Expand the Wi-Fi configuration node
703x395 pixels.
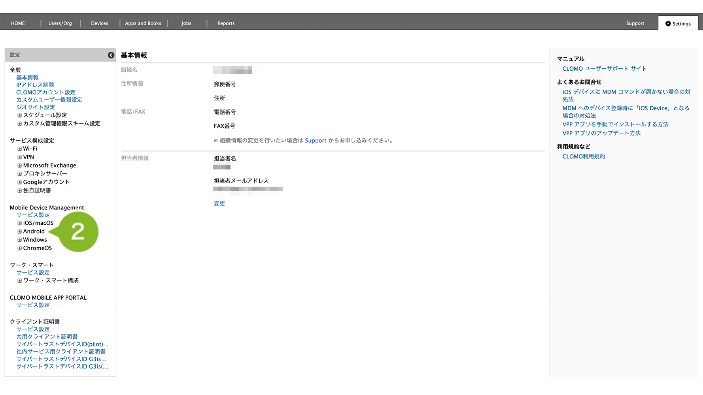19,149
